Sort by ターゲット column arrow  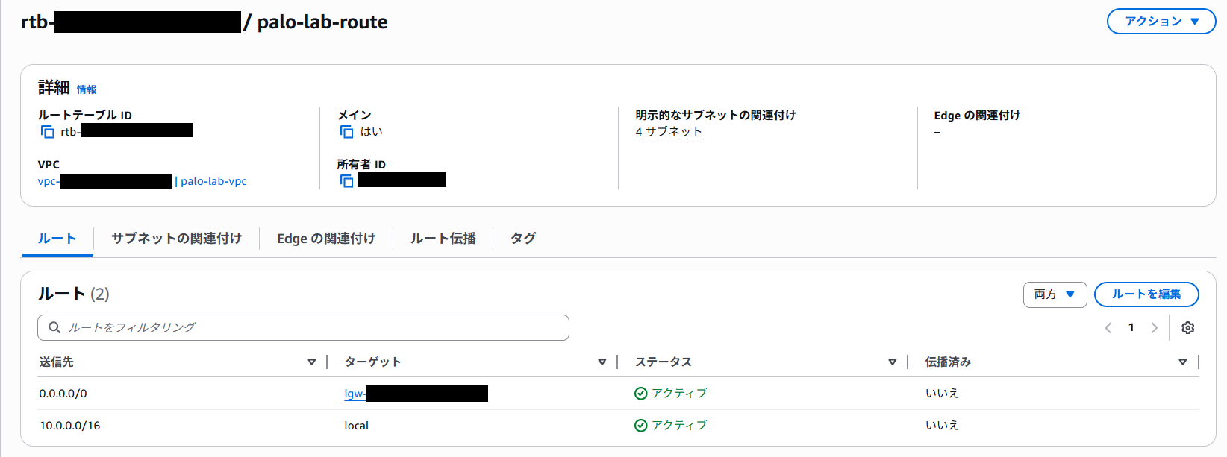(x=602, y=362)
